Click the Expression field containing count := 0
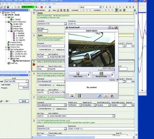This screenshot has height=139, width=154. 101,24
